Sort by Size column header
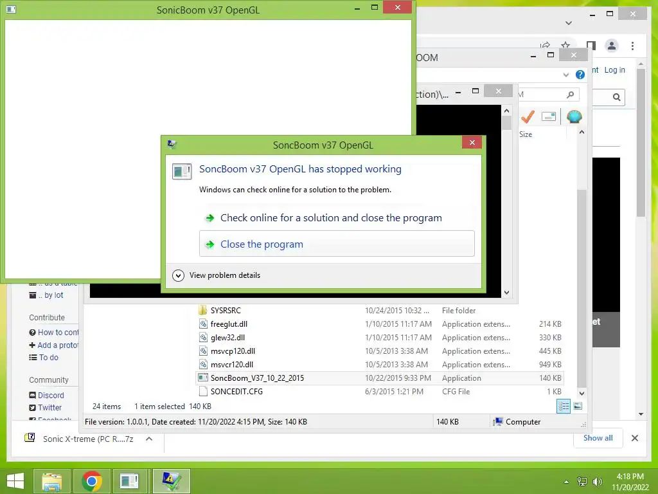Viewport: 658px width, 494px height. (526, 134)
